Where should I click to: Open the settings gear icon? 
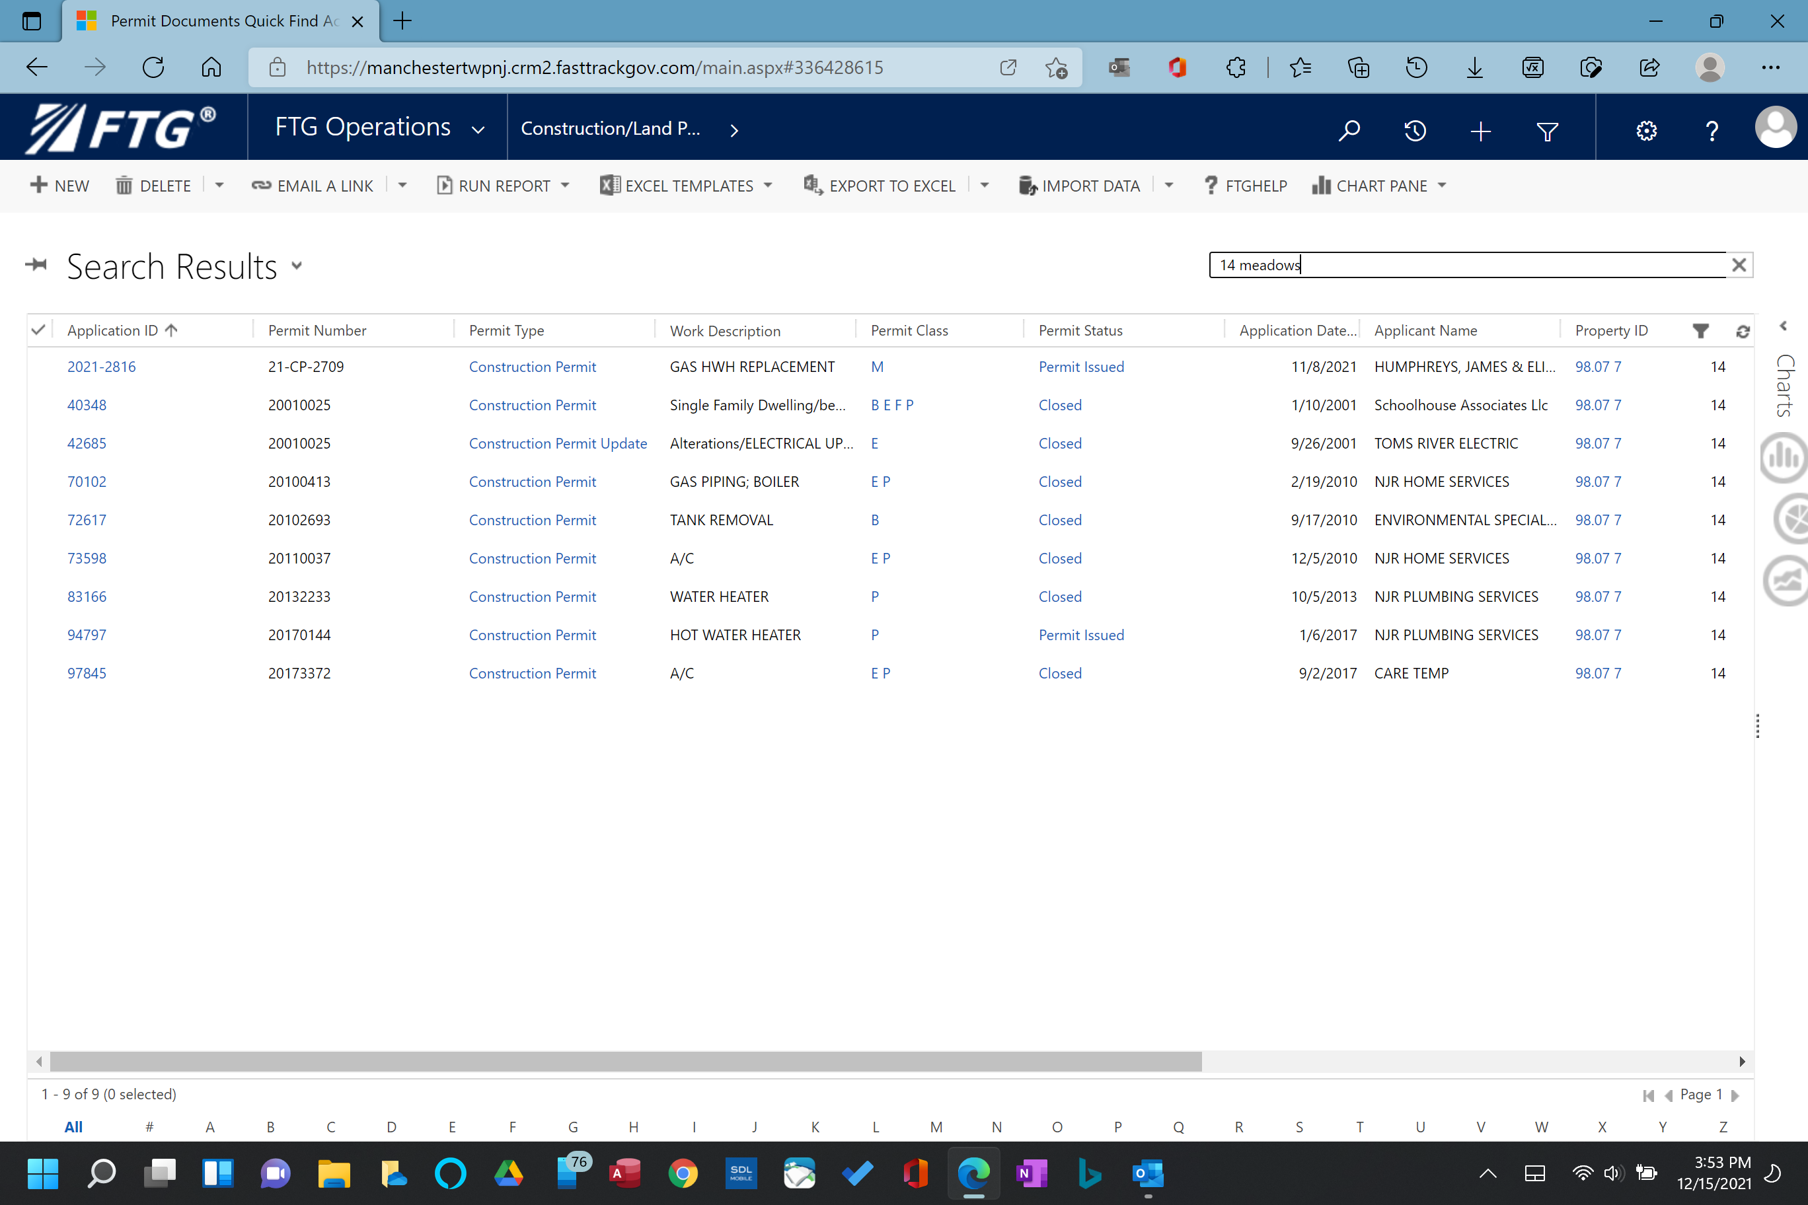pyautogui.click(x=1646, y=131)
